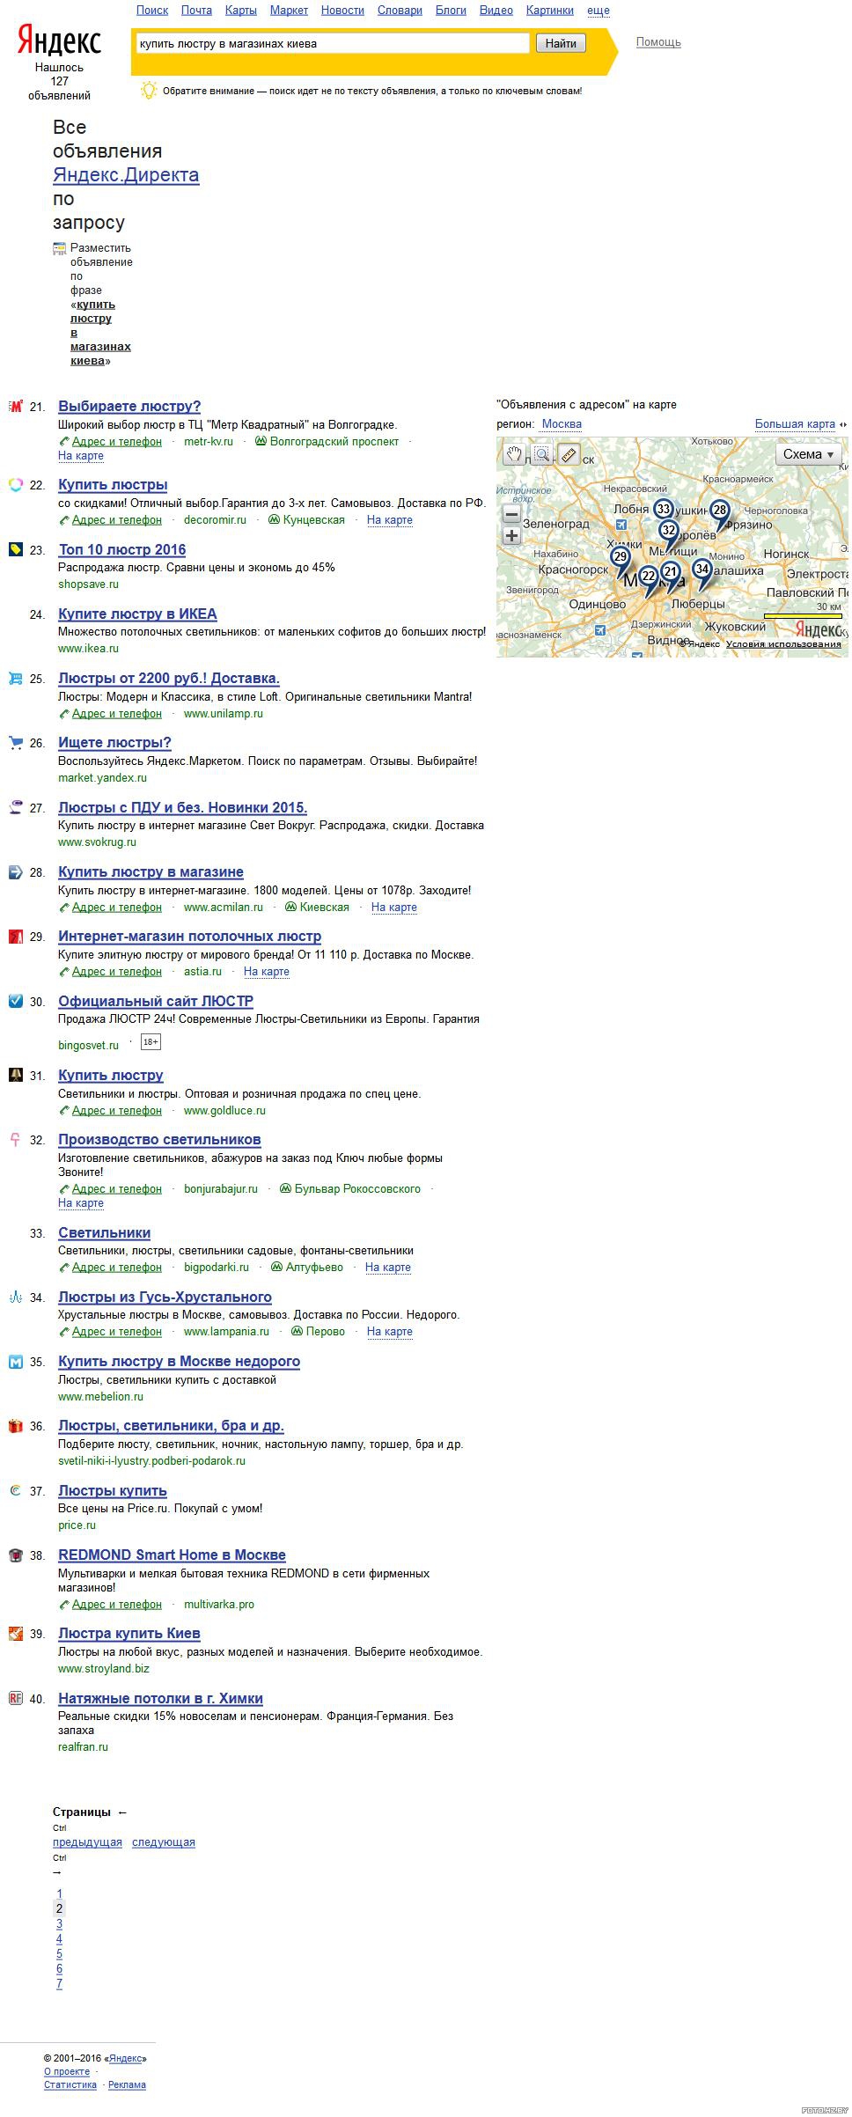Click the favicon beside ad 21 "Выбираете люстру?"
Image resolution: width=852 pixels, height=2117 pixels.
point(16,406)
